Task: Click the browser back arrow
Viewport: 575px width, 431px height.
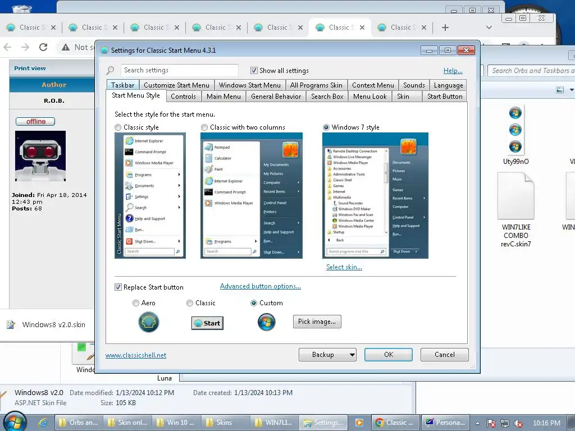Action: point(7,47)
